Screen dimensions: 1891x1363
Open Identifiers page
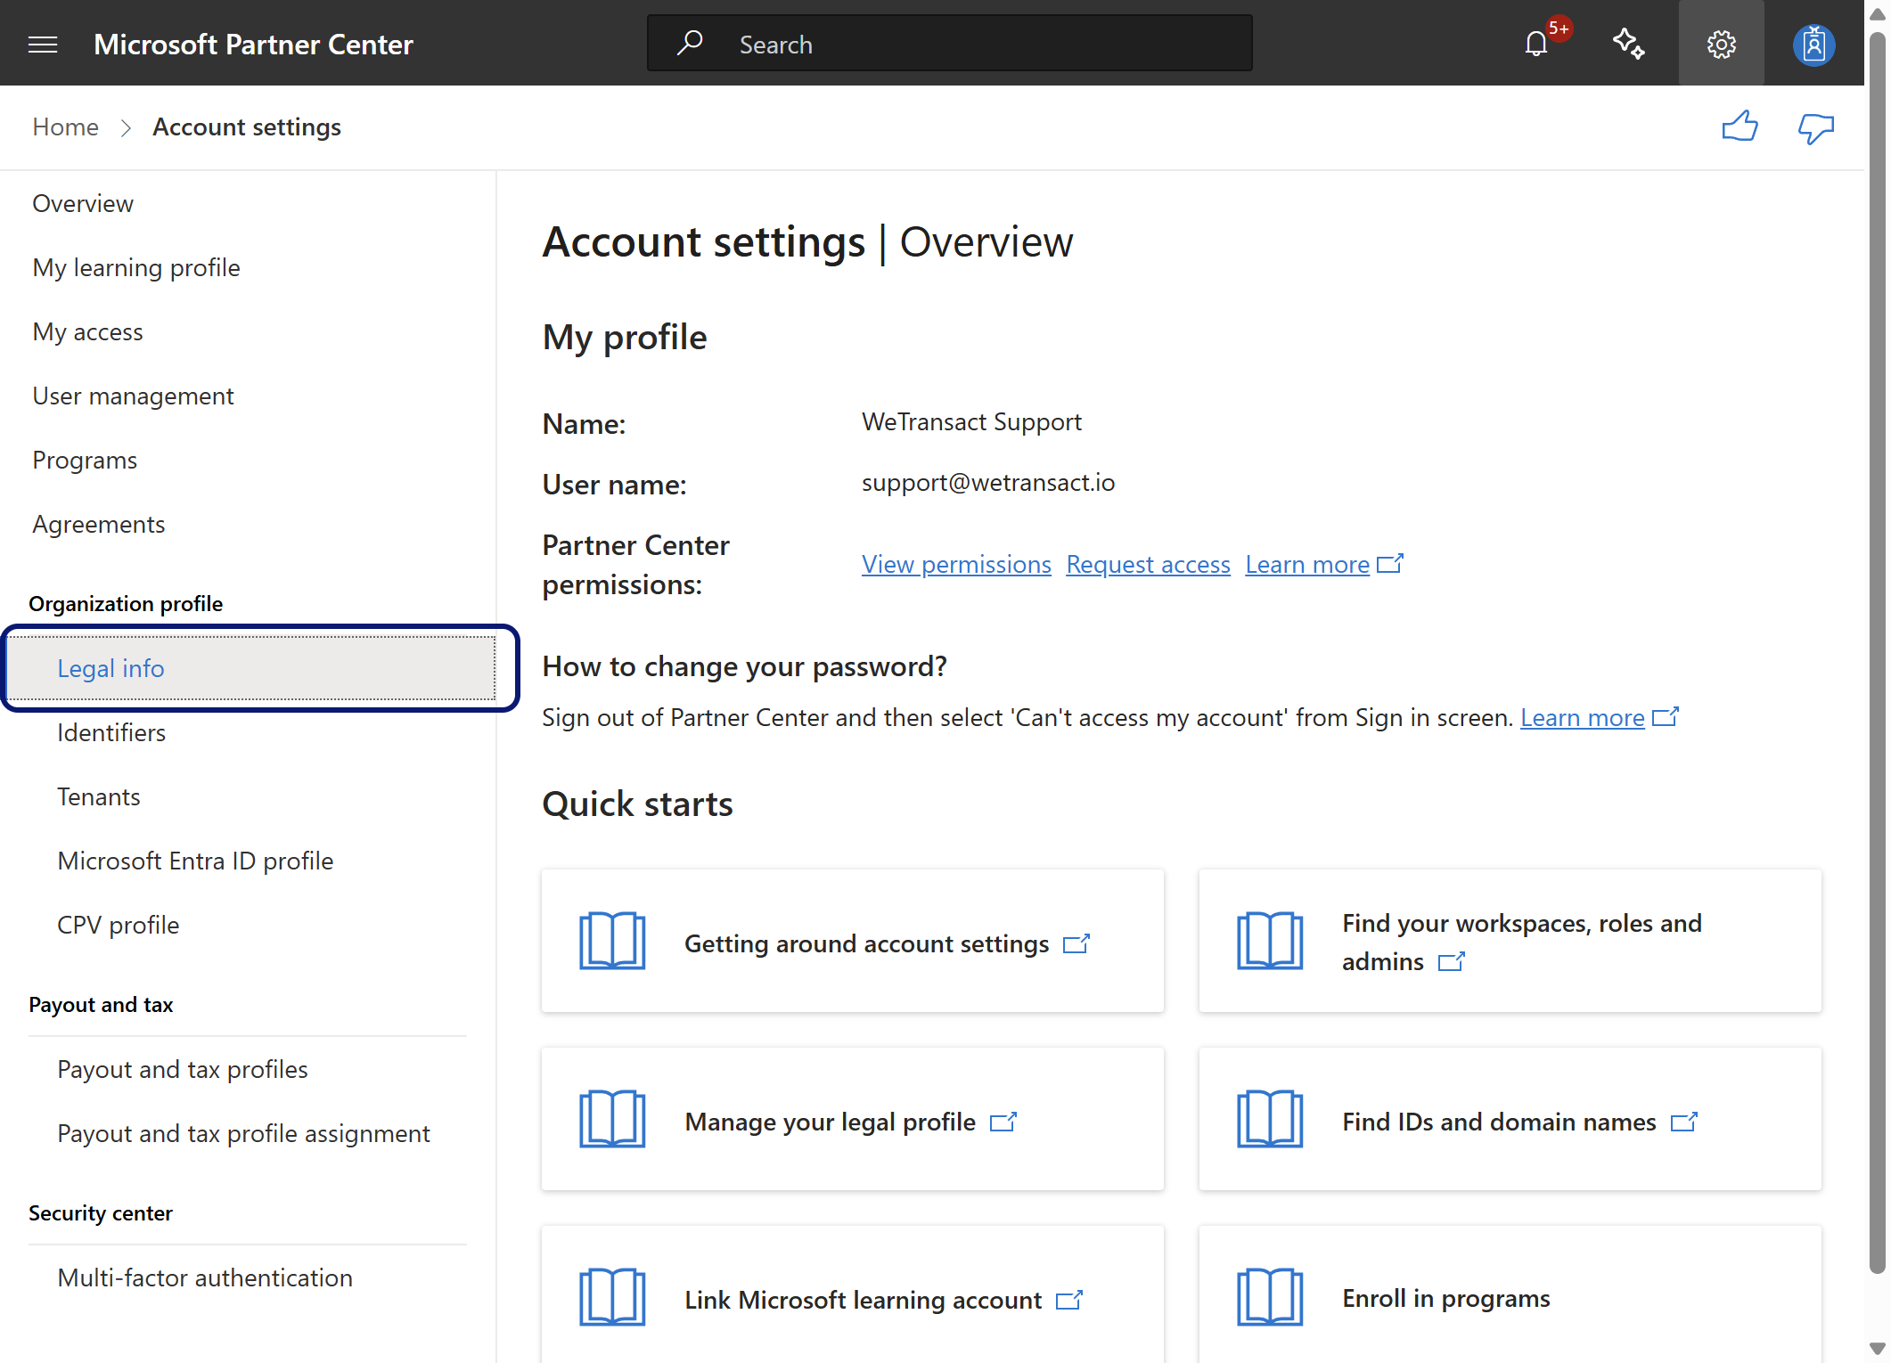(x=111, y=733)
